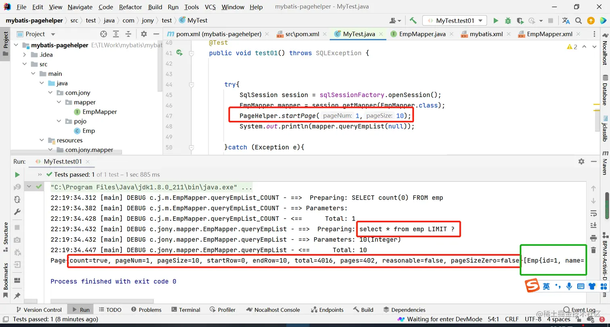Open Run panel gear settings

tap(581, 161)
